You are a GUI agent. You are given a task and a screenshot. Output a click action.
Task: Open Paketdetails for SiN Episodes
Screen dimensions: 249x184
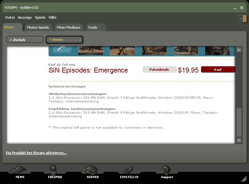click(x=159, y=69)
